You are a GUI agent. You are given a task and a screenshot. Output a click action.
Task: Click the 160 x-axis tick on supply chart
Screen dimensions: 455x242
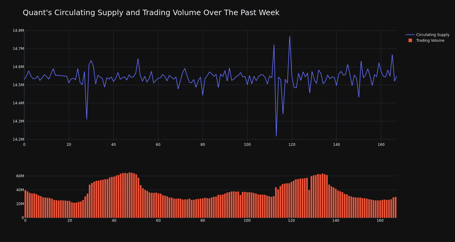[381, 145]
